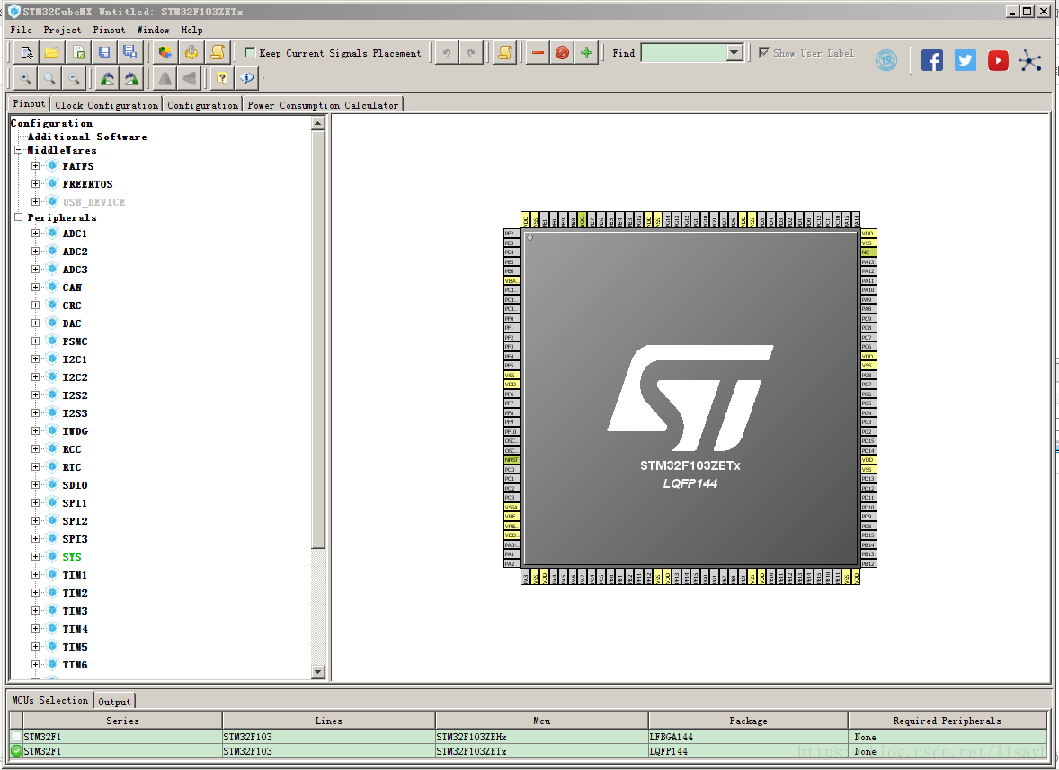Expand the FATFS node
This screenshot has height=770, width=1059.
[x=35, y=165]
